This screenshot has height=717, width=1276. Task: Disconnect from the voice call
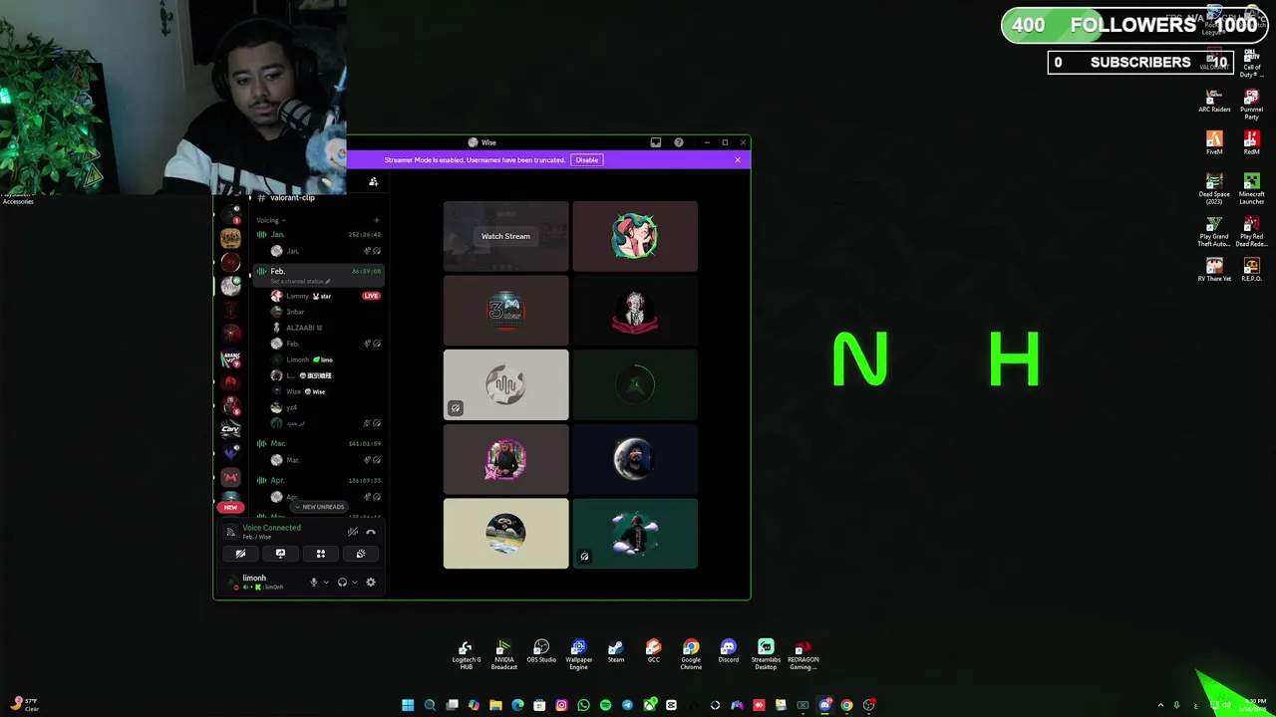tap(371, 532)
